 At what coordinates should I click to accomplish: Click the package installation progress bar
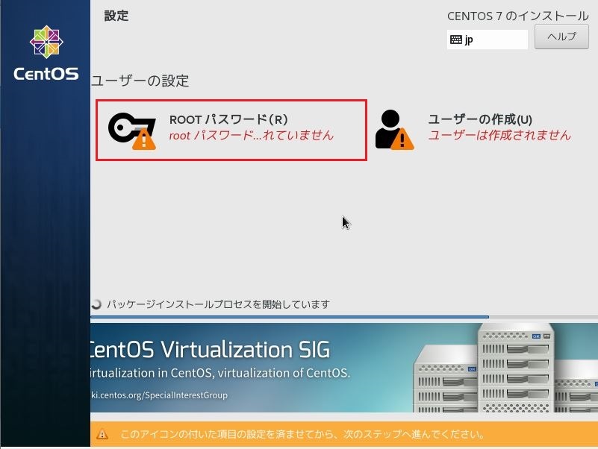344,317
